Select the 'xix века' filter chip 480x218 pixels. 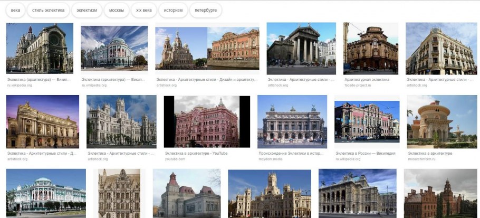[x=144, y=10]
